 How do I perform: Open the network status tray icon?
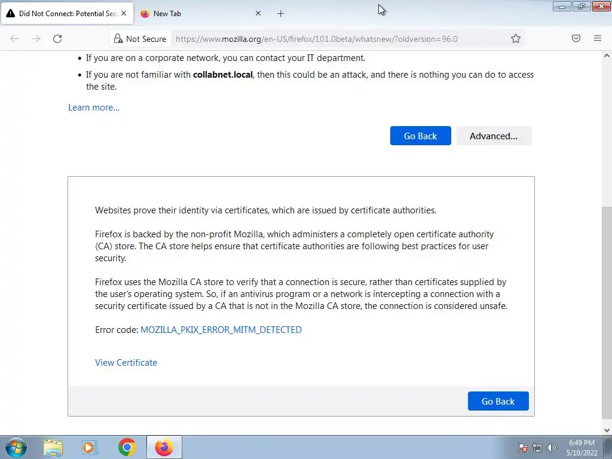point(537,448)
